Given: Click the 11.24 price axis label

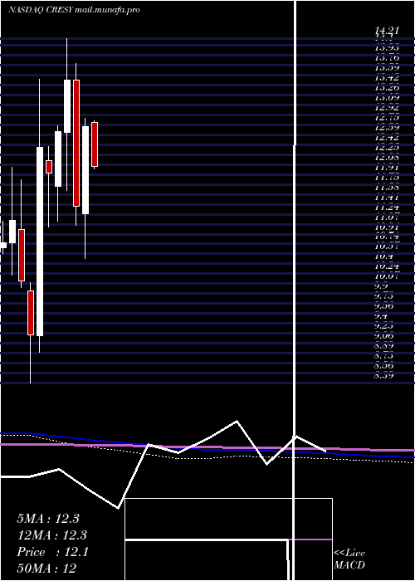Looking at the screenshot, I should 387,207.
